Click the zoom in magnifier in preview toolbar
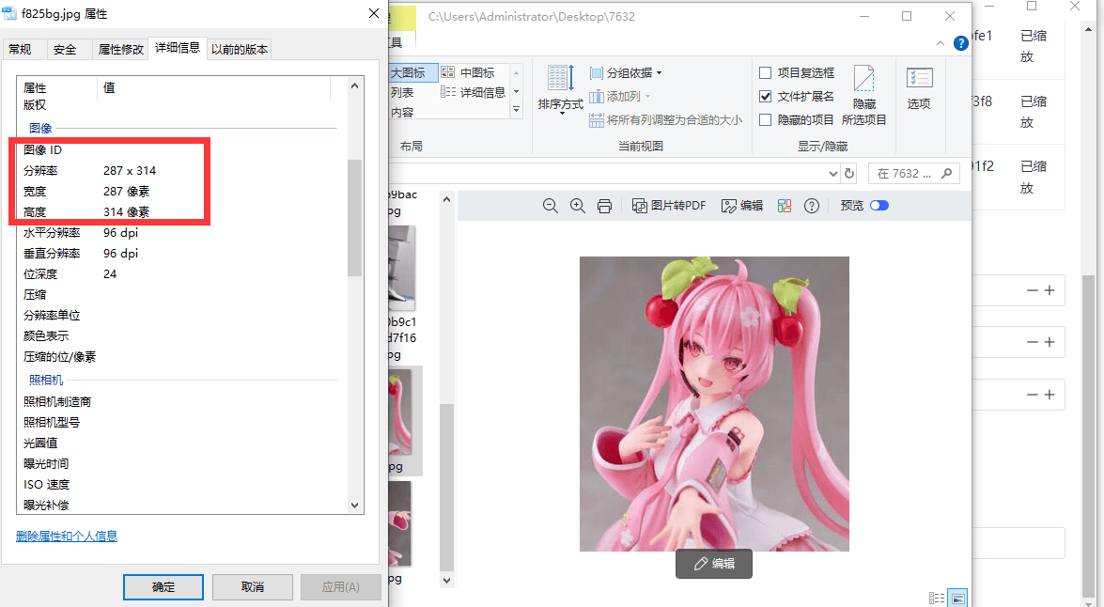Viewport: 1104px width, 607px height. click(577, 206)
